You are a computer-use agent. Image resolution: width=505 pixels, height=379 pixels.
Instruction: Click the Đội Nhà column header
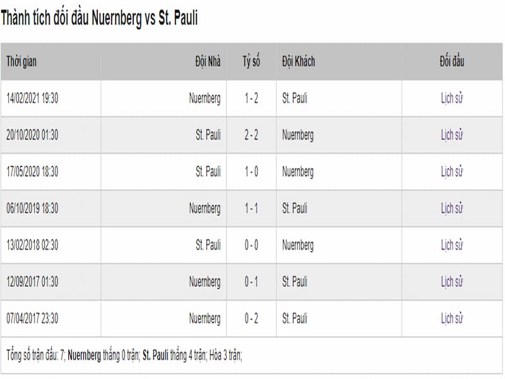click(x=208, y=61)
